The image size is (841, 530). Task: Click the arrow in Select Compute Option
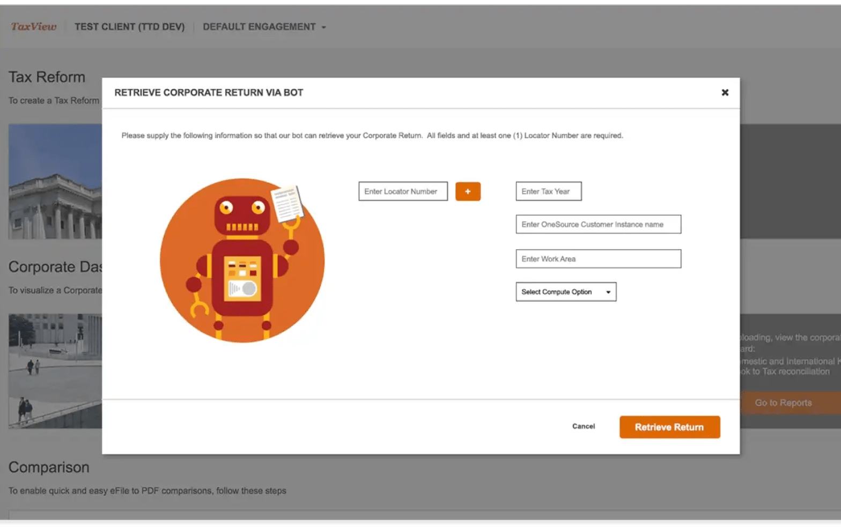pos(608,292)
